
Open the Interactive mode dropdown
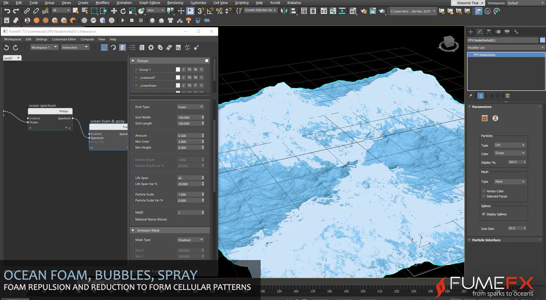click(x=75, y=47)
